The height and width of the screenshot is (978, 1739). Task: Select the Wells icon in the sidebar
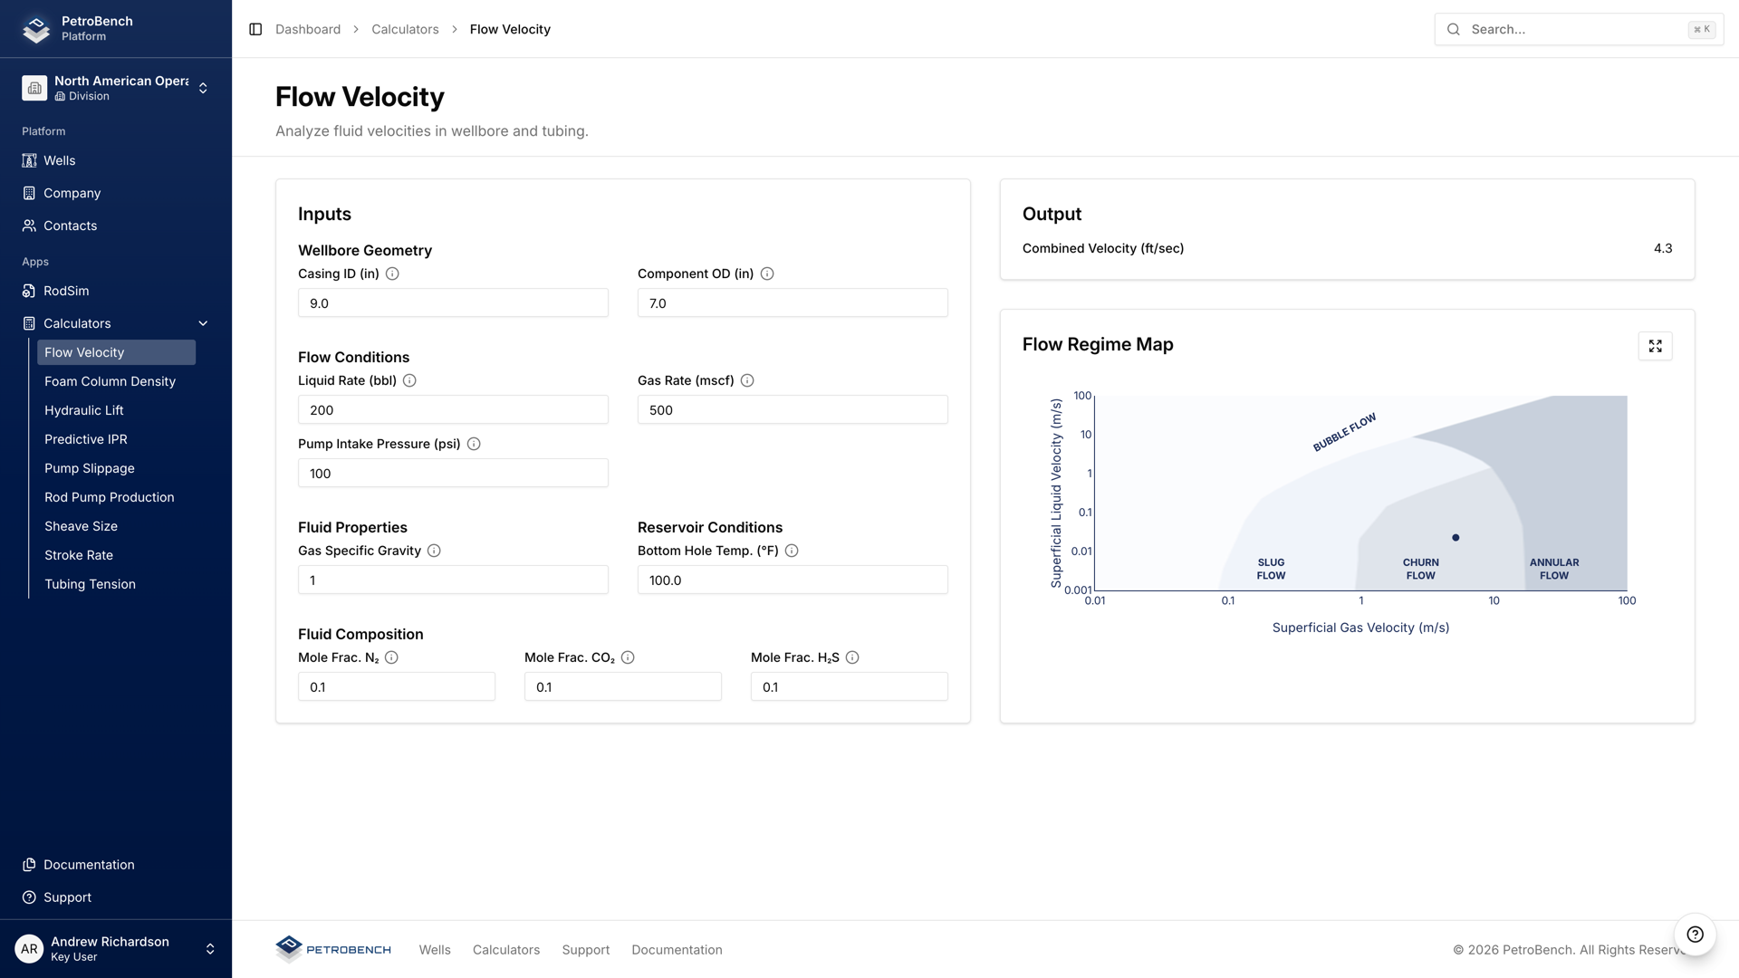point(28,160)
